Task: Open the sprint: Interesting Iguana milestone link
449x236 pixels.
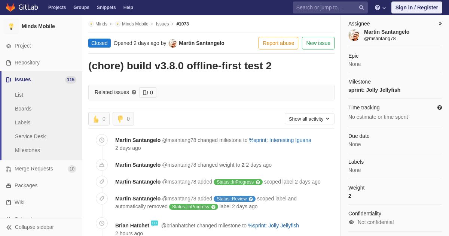Action: click(280, 140)
